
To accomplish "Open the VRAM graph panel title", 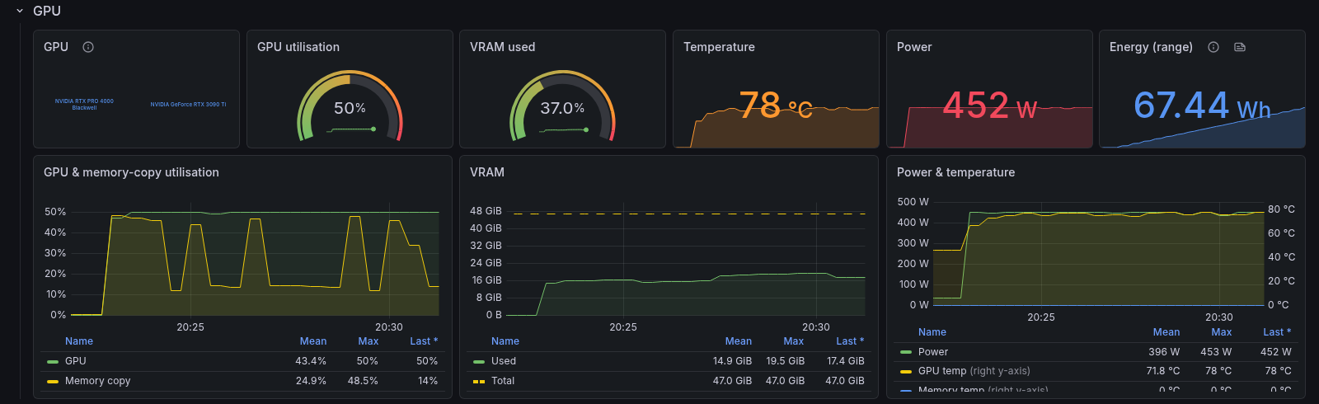I will 487,172.
